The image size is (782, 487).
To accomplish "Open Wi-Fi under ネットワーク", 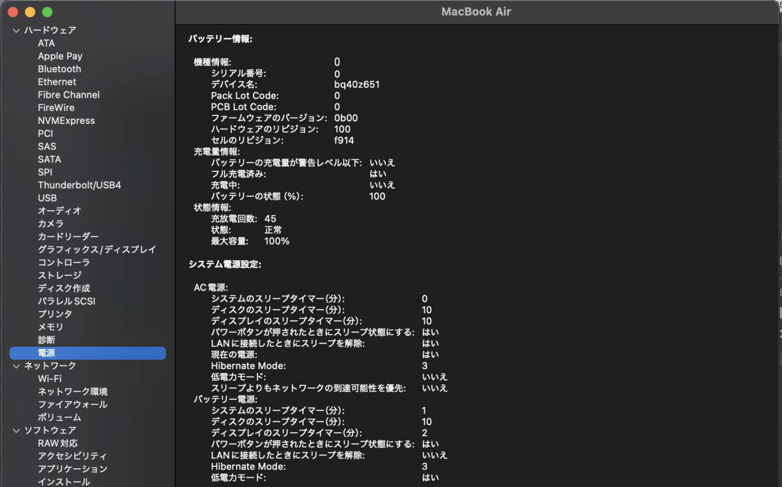I will [x=50, y=379].
